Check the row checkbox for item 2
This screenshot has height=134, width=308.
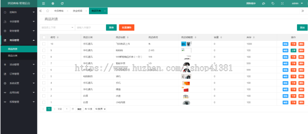pos(44,96)
